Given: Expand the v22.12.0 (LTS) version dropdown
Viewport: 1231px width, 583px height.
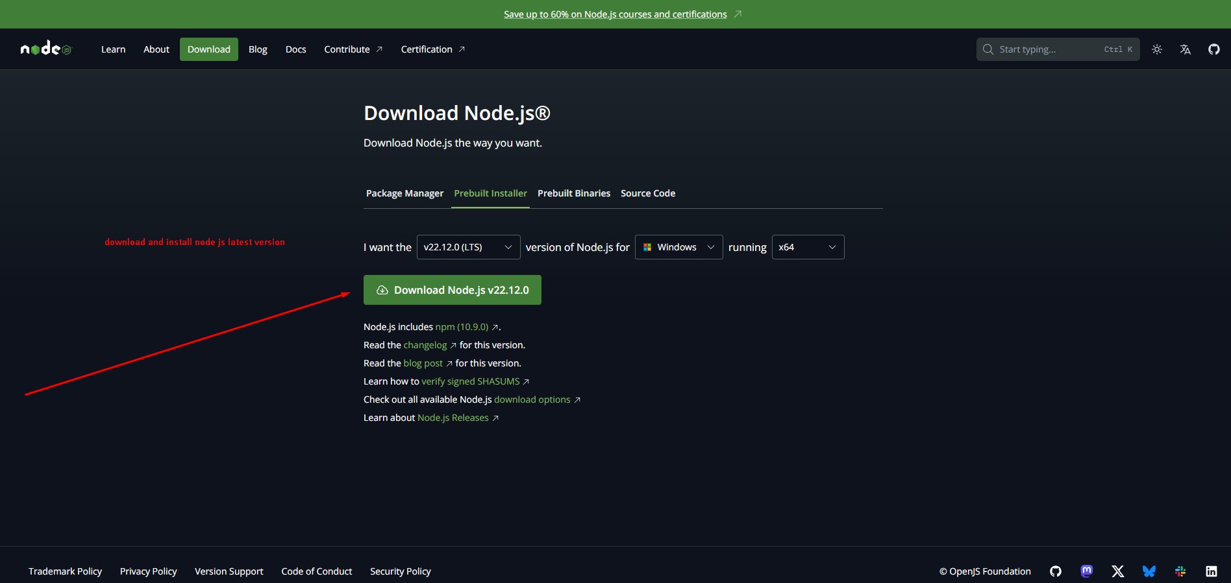Looking at the screenshot, I should click(x=468, y=247).
